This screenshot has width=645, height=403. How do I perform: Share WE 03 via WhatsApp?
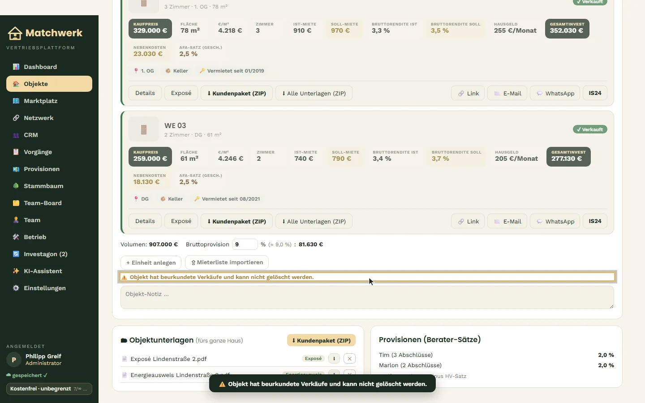pos(555,221)
